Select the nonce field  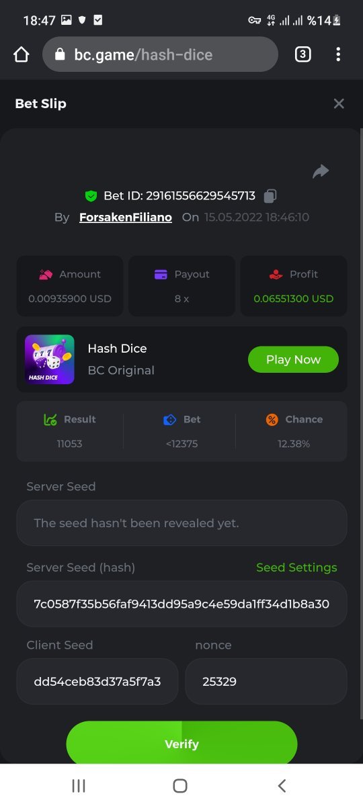(266, 682)
